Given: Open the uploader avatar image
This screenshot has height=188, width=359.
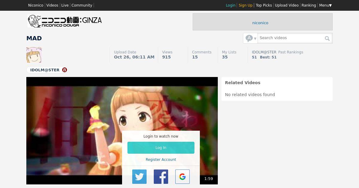Looking at the screenshot, I should [x=34, y=55].
